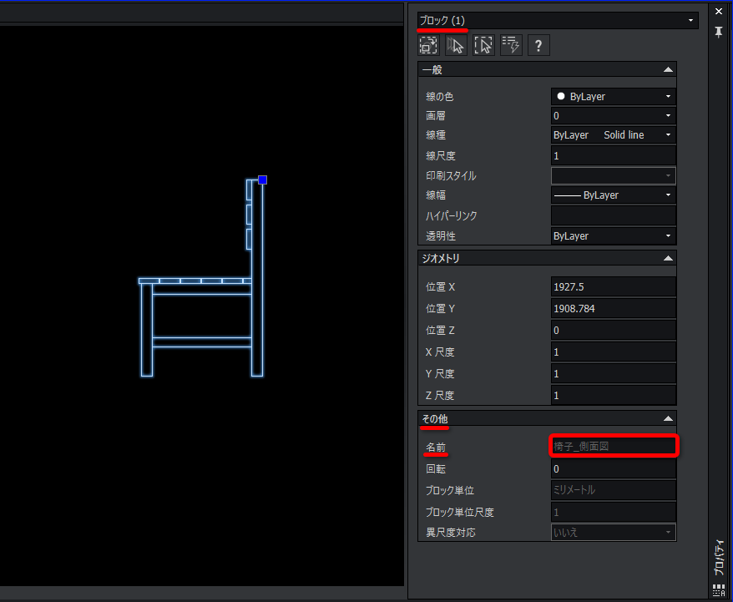Click the select objects arrow icon

[x=456, y=46]
